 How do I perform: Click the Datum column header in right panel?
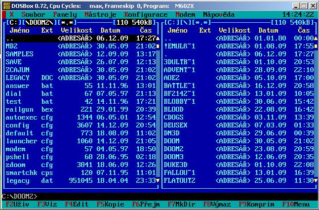point(268,30)
